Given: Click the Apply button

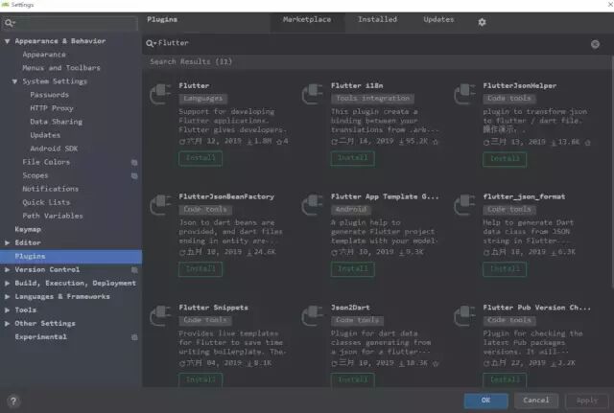Looking at the screenshot, I should (587, 401).
